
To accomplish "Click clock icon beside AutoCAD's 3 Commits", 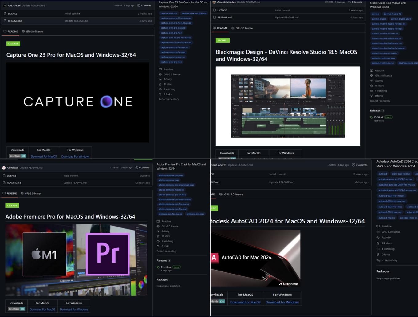I will click(353, 165).
